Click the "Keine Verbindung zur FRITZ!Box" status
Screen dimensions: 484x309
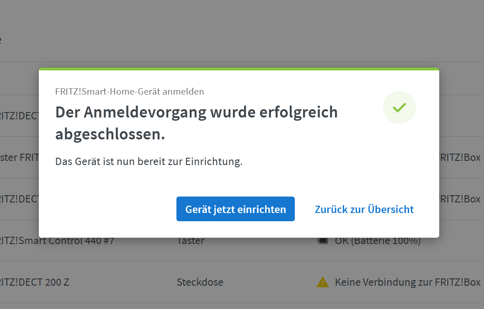pyautogui.click(x=407, y=282)
